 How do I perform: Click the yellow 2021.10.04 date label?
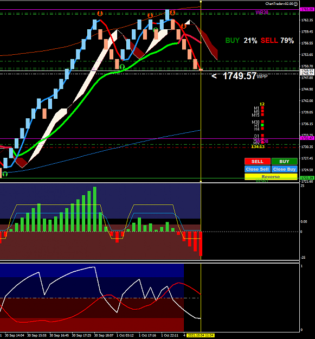200,335
